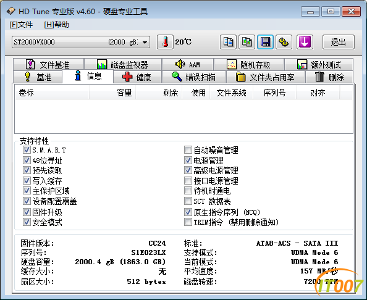Image resolution: width=367 pixels, height=300 pixels.
Task: Toggle the 设备配置覆盖 checkbox
Action: pyautogui.click(x=27, y=201)
